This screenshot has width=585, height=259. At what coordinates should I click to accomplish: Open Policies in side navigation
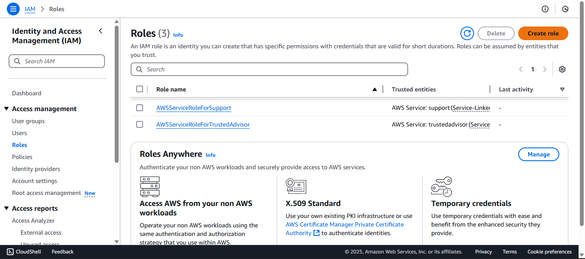pyautogui.click(x=22, y=157)
